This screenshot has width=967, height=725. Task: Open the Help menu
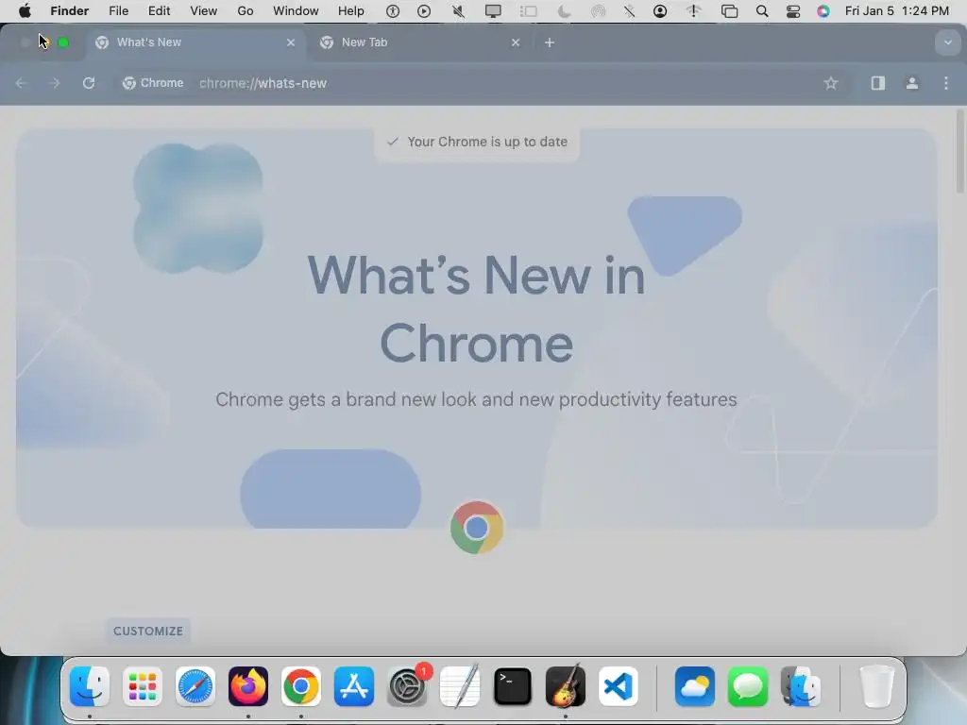351,11
